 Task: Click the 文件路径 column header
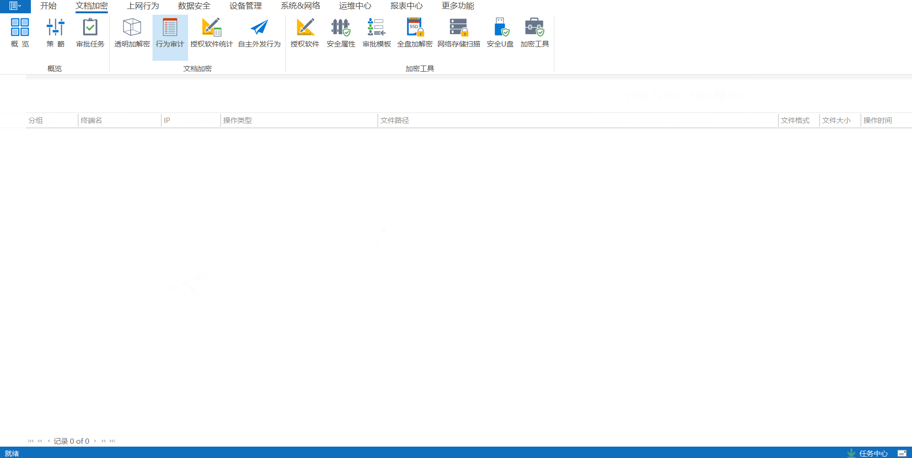[395, 121]
